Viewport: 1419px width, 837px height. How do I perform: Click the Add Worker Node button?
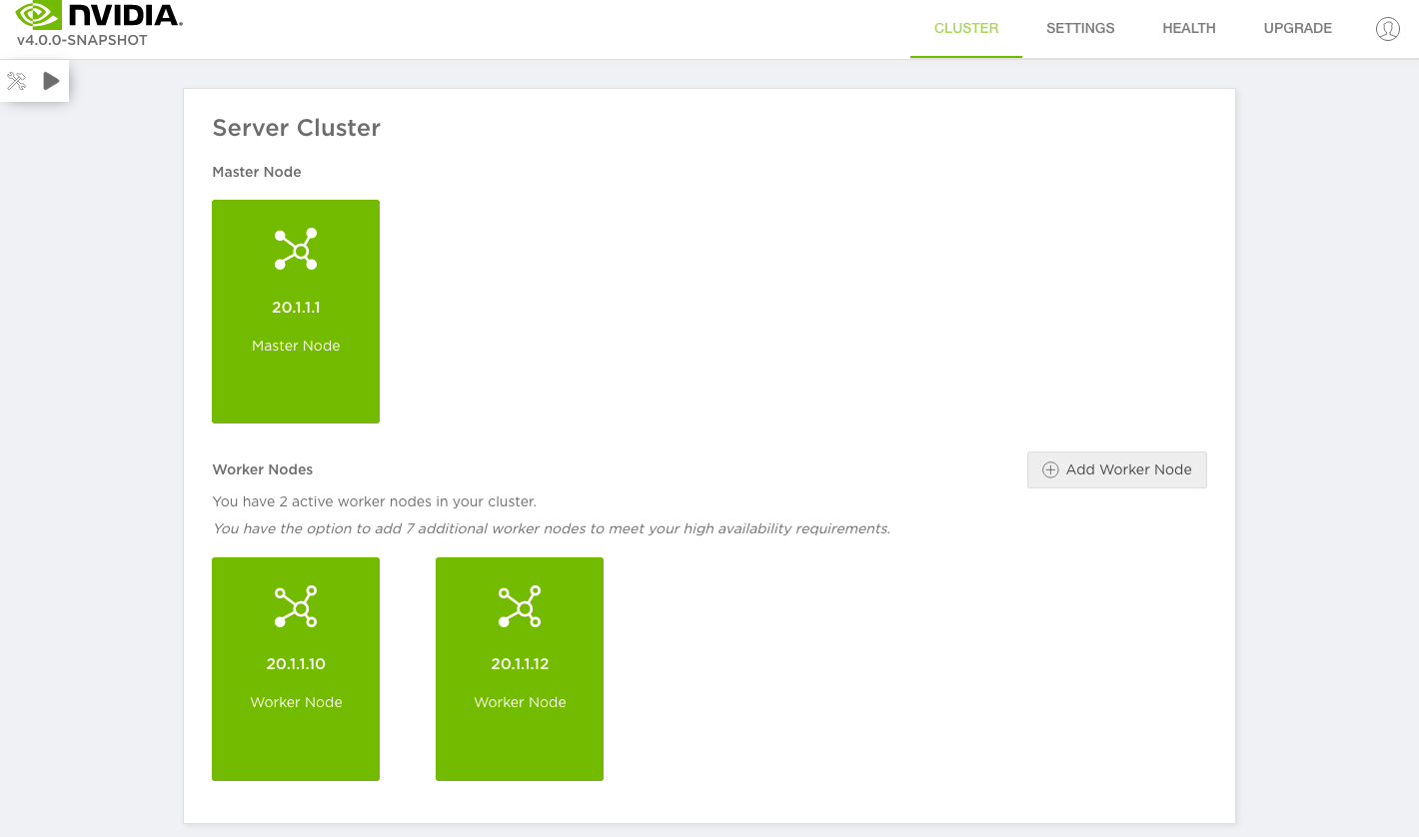[1117, 469]
